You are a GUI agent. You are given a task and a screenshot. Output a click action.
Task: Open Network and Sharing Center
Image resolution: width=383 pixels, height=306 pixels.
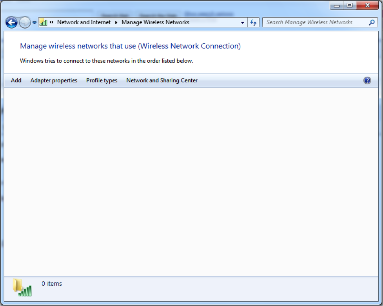point(162,80)
